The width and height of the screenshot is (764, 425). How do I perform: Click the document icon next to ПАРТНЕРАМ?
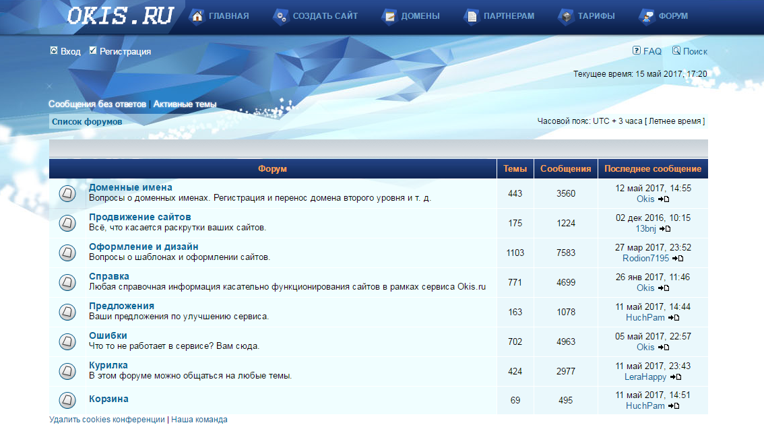coord(472,17)
